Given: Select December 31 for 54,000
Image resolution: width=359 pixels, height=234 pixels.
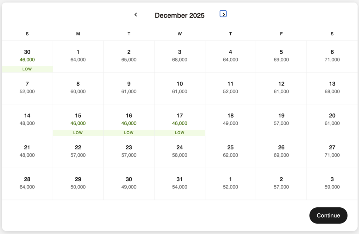Looking at the screenshot, I should tap(179, 183).
